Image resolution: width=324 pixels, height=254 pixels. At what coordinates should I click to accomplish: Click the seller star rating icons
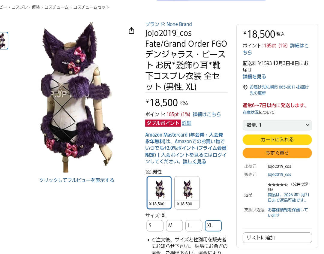click(x=277, y=185)
